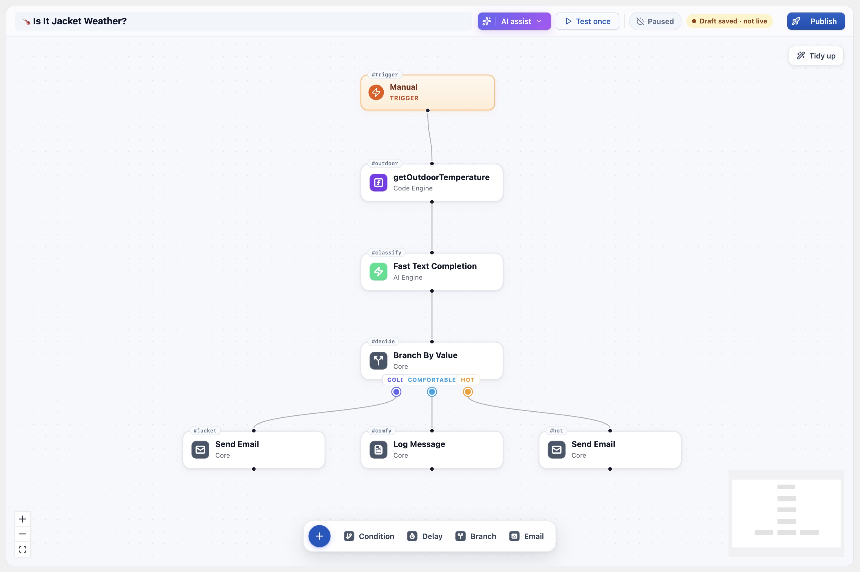Fit view with the fullscreen icon
The image size is (860, 572).
[23, 549]
